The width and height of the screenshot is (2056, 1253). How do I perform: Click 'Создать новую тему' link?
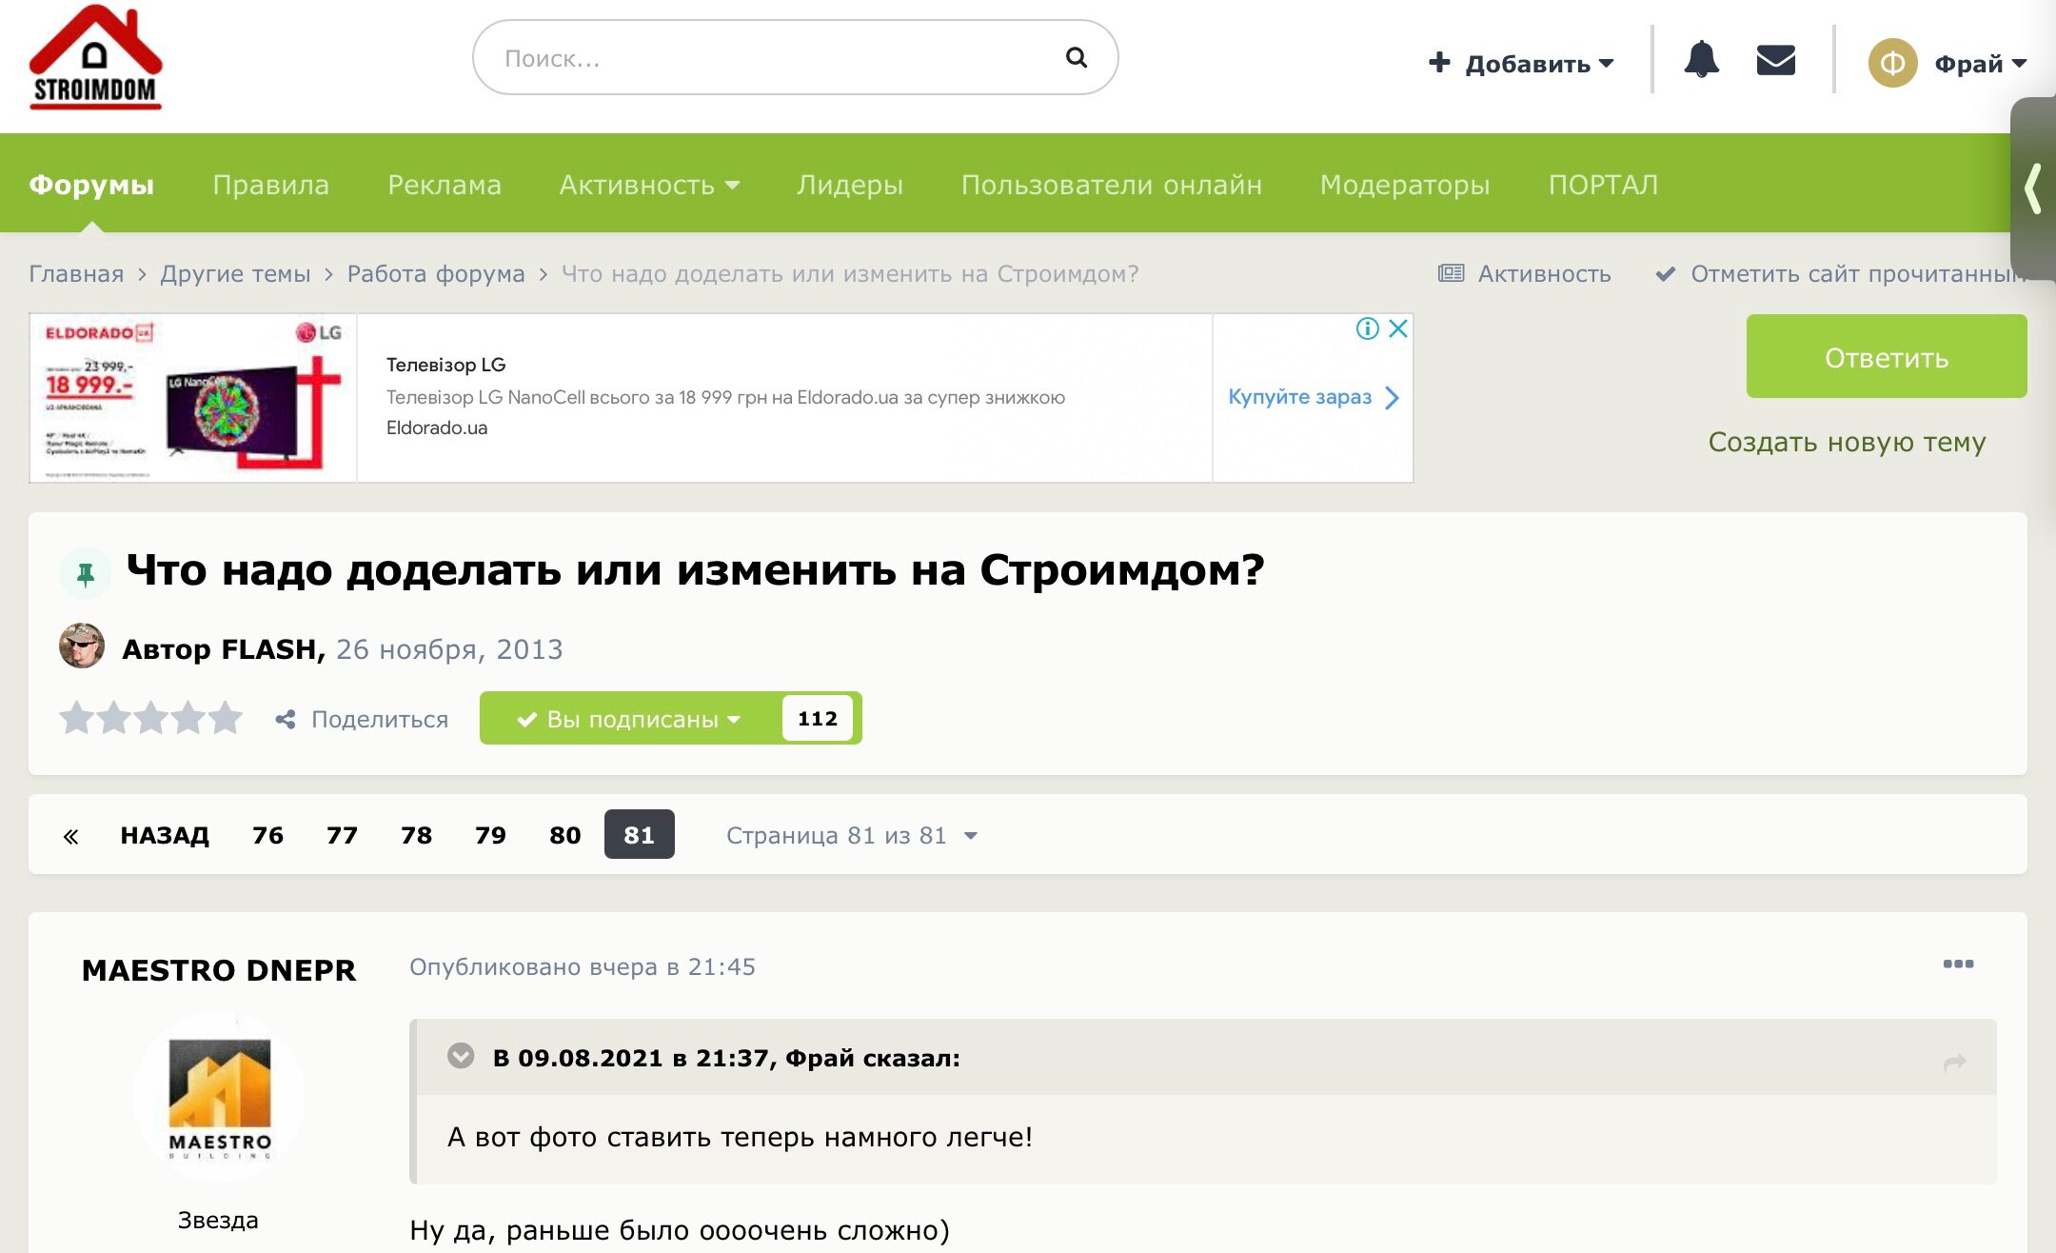tap(1847, 442)
